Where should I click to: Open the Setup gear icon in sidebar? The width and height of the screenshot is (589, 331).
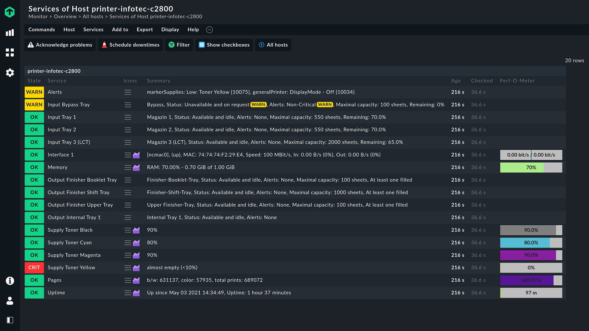pos(10,73)
